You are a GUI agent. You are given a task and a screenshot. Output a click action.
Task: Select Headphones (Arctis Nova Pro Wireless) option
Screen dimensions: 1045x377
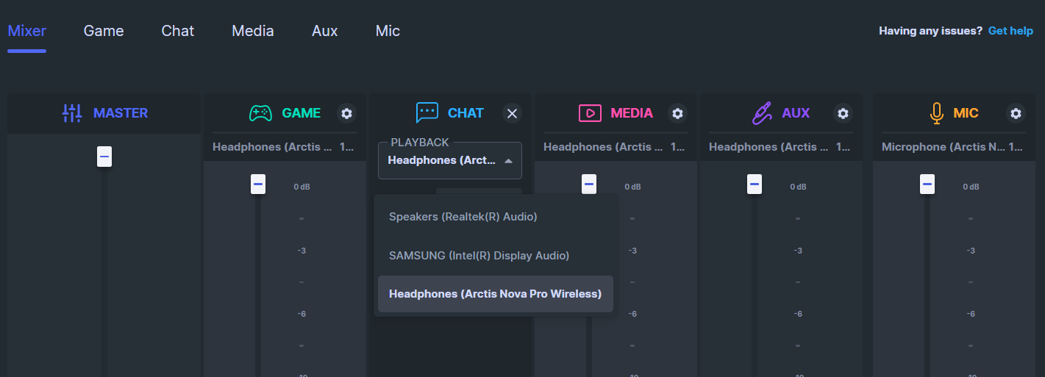(x=495, y=294)
